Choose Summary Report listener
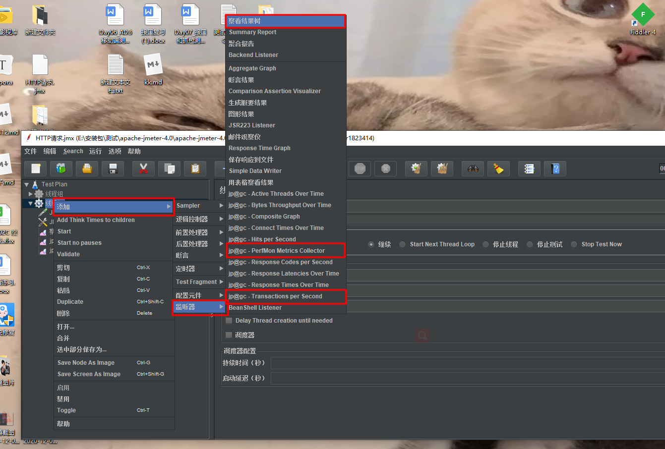This screenshot has width=665, height=449. point(286,32)
